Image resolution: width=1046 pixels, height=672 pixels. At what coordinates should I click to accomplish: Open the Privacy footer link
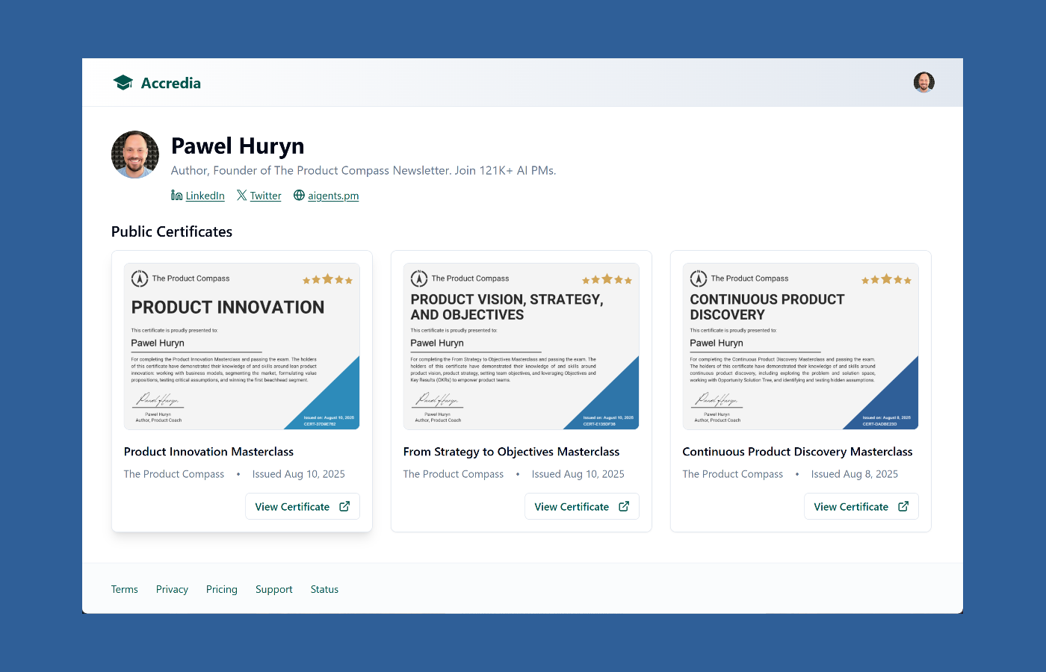coord(172,589)
